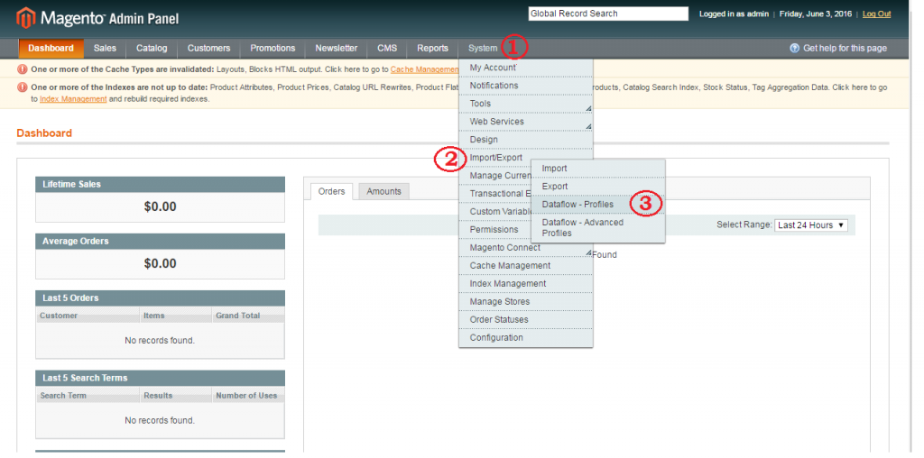Open the Newsletter menu
924x458 pixels.
click(336, 49)
